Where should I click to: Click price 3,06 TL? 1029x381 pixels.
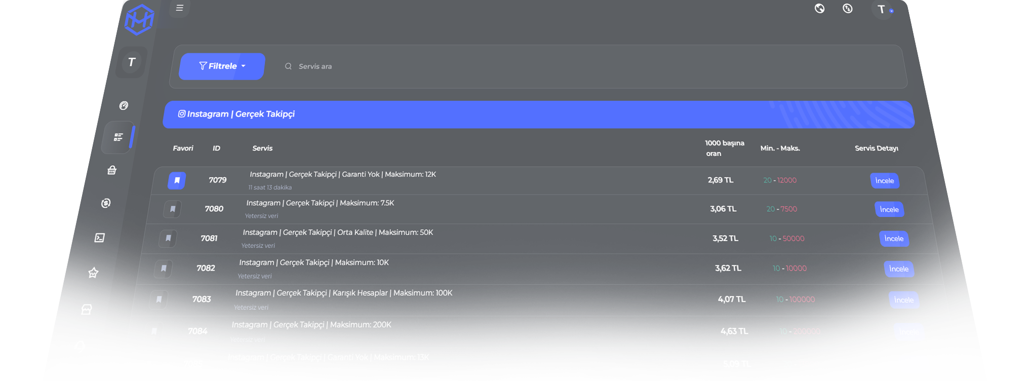(723, 209)
